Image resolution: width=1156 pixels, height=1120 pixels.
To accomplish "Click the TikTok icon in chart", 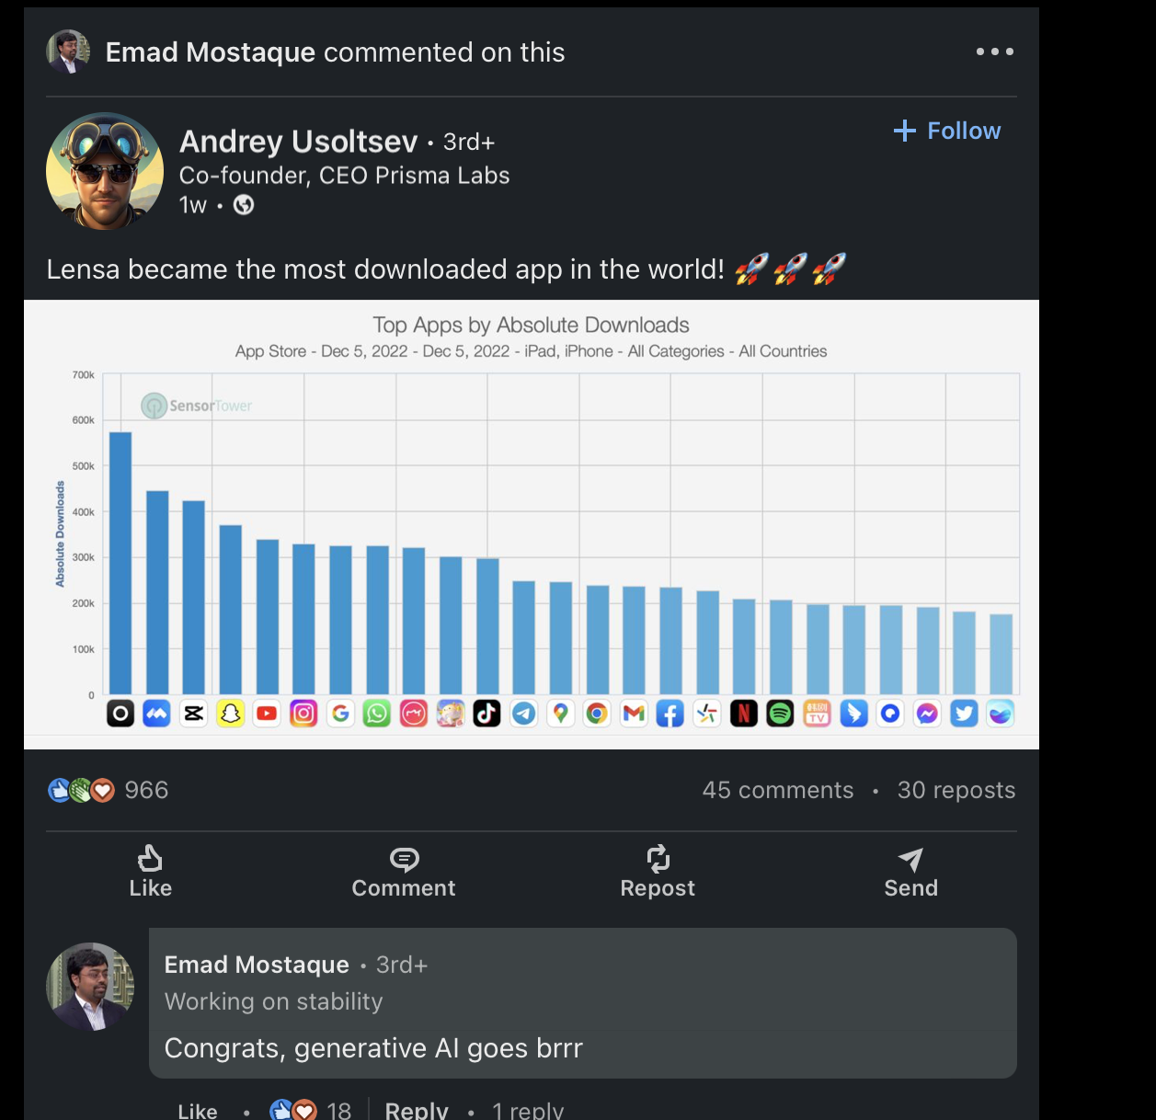I will click(x=486, y=714).
